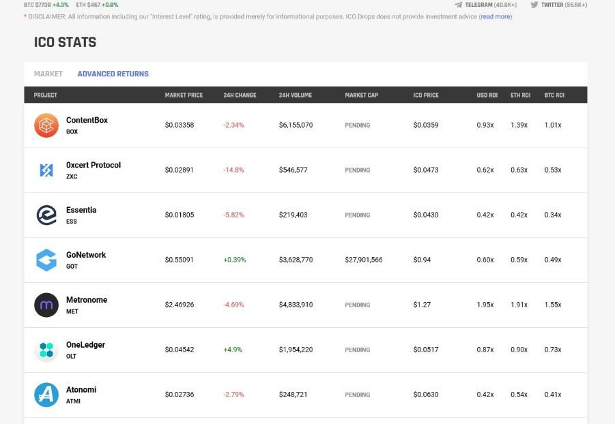
Task: Switch to the Market tab
Action: pos(48,74)
